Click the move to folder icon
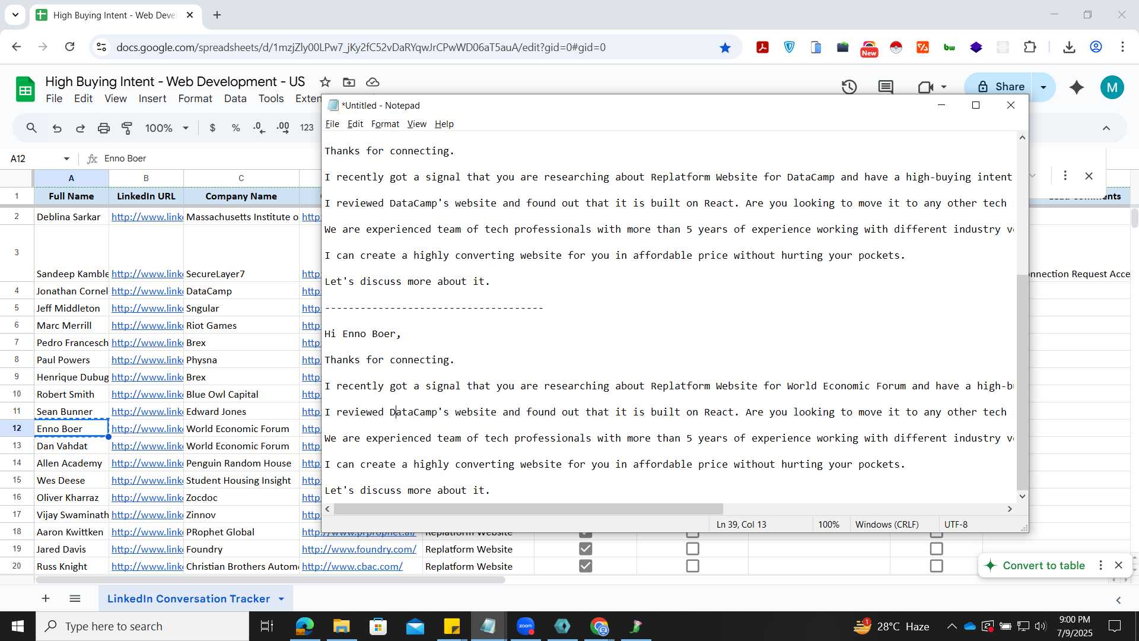The image size is (1139, 641). click(x=349, y=82)
